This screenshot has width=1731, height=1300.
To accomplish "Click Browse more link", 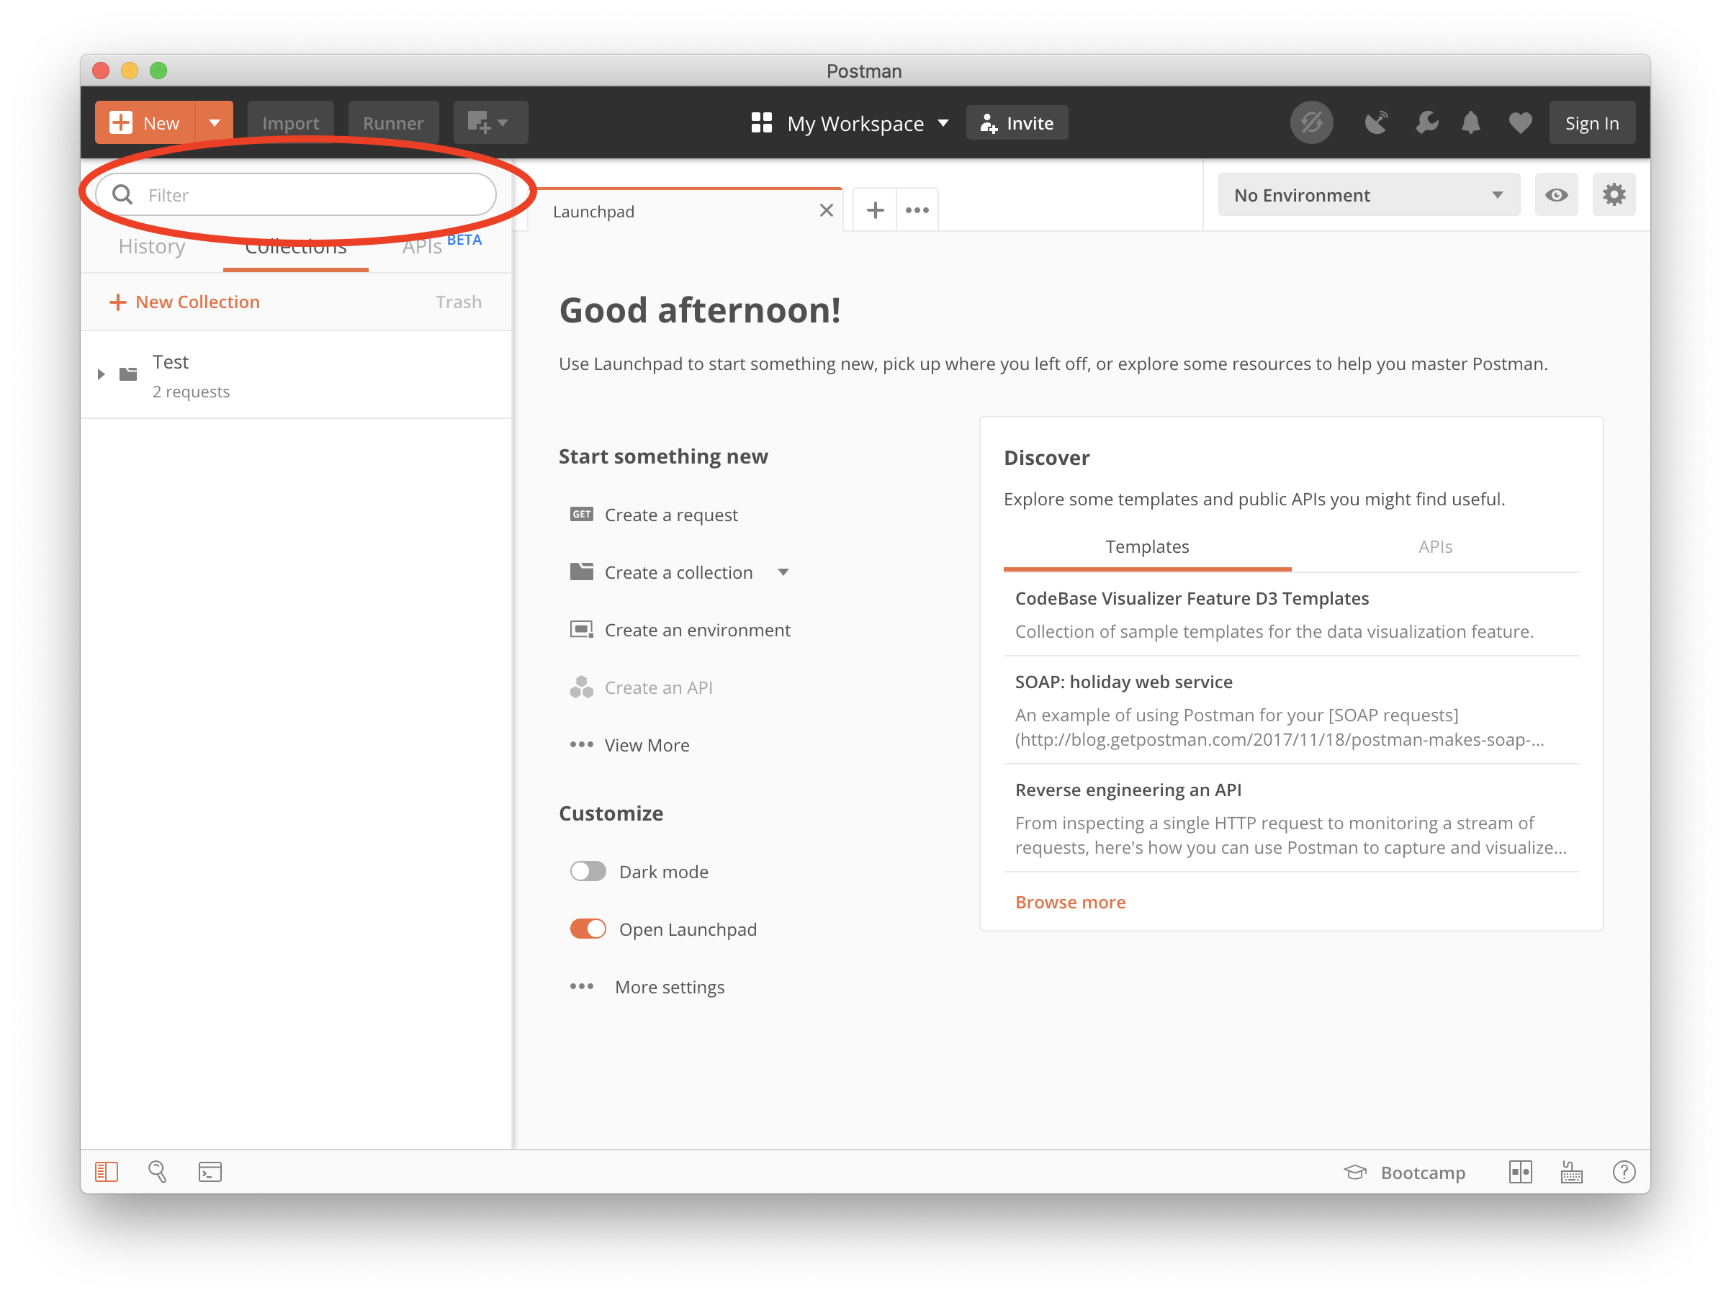I will coord(1070,902).
